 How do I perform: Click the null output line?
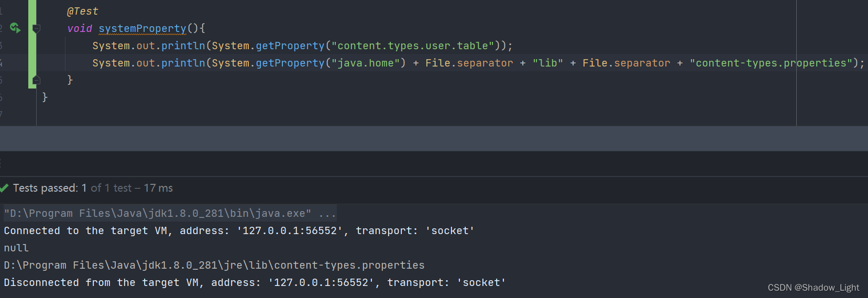[x=16, y=248]
